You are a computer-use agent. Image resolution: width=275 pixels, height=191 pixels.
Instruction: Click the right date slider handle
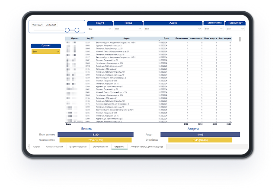point(77,30)
